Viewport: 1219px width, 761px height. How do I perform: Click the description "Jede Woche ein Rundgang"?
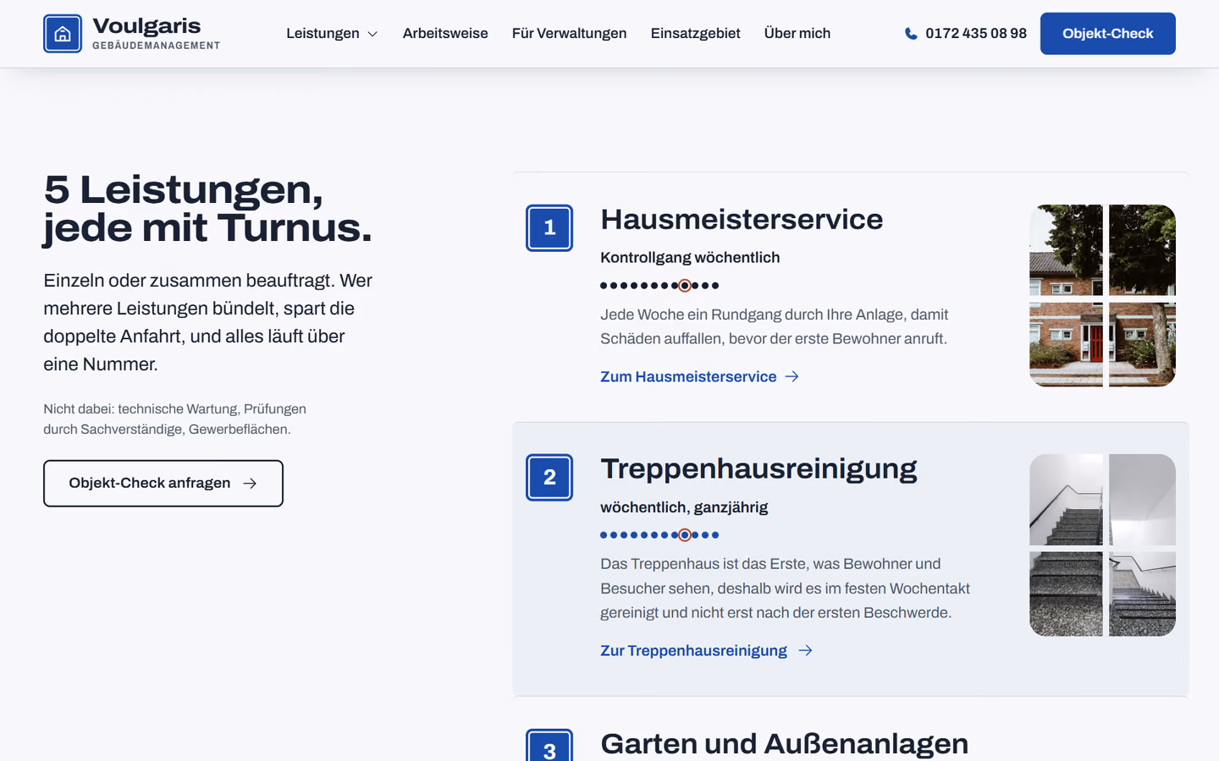[x=775, y=326]
